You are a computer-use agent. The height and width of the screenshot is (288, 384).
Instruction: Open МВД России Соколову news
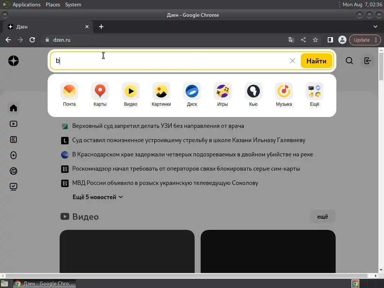point(165,183)
